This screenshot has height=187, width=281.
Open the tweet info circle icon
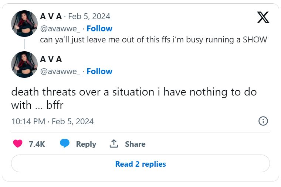(x=263, y=121)
